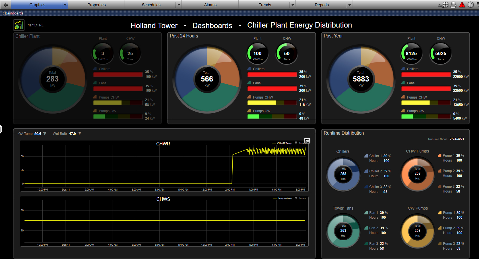Image resolution: width=479 pixels, height=259 pixels.
Task: Open the PlantCTRL chart icon
Action: pyautogui.click(x=19, y=25)
